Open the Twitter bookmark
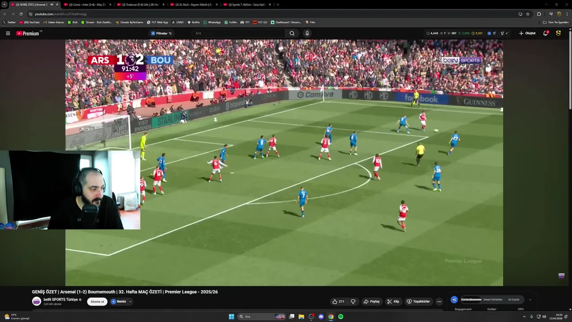Image resolution: width=572 pixels, height=322 pixels. click(x=9, y=22)
